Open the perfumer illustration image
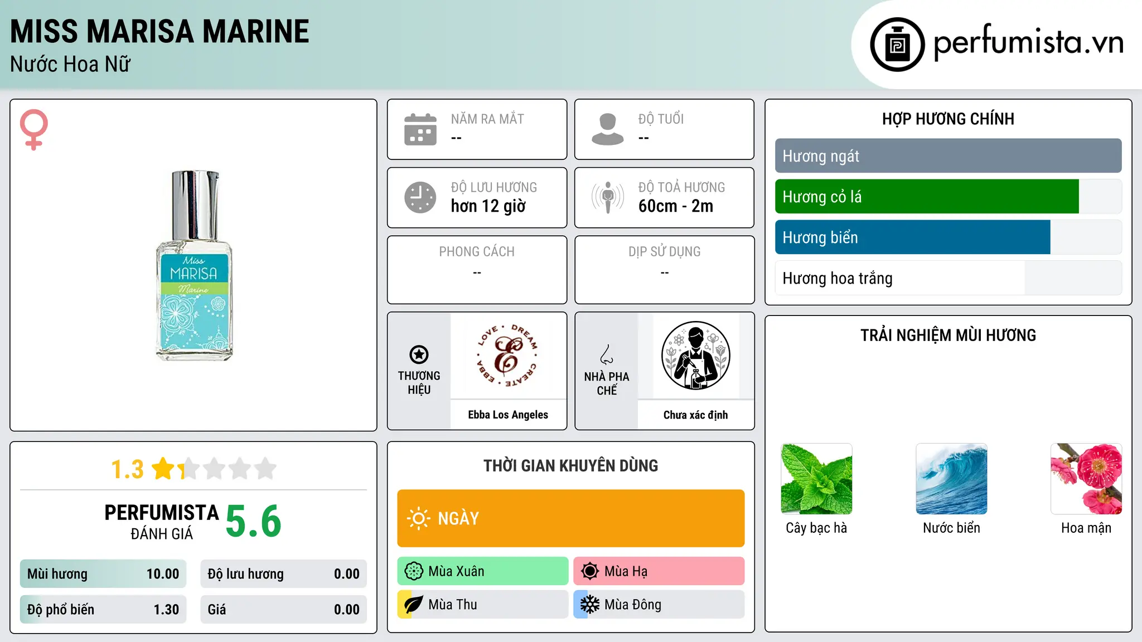Screen dimensions: 1142x642 coord(695,356)
